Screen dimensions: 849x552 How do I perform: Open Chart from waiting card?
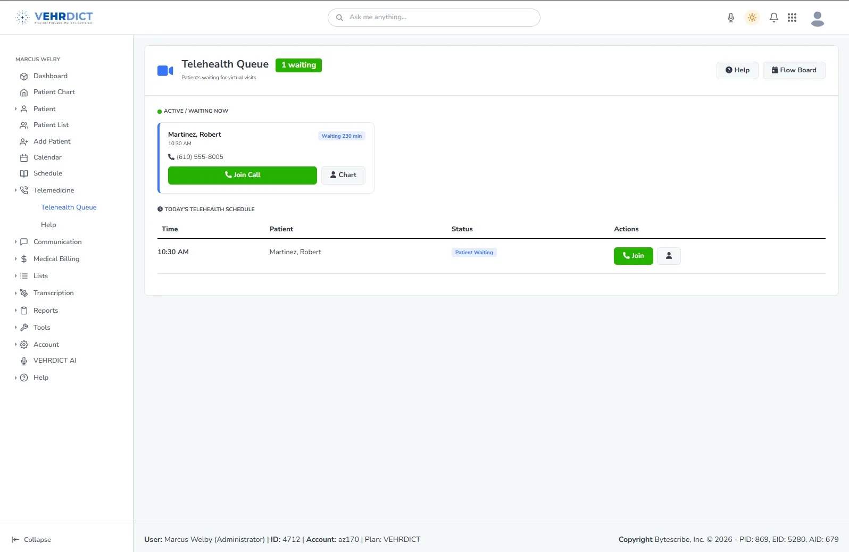point(343,175)
